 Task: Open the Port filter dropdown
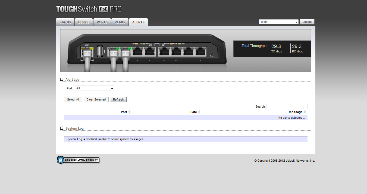coord(95,88)
